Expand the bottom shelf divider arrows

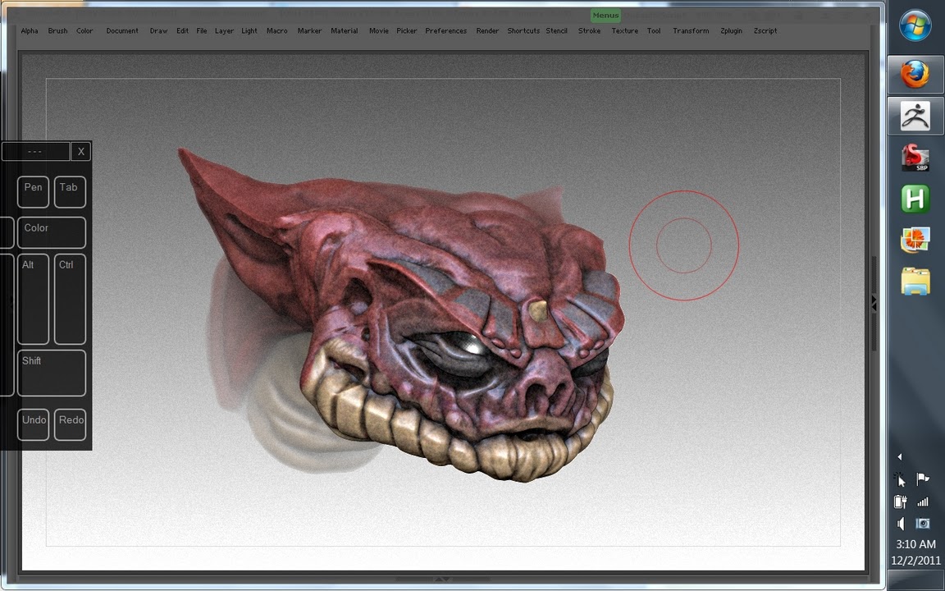[x=442, y=580]
